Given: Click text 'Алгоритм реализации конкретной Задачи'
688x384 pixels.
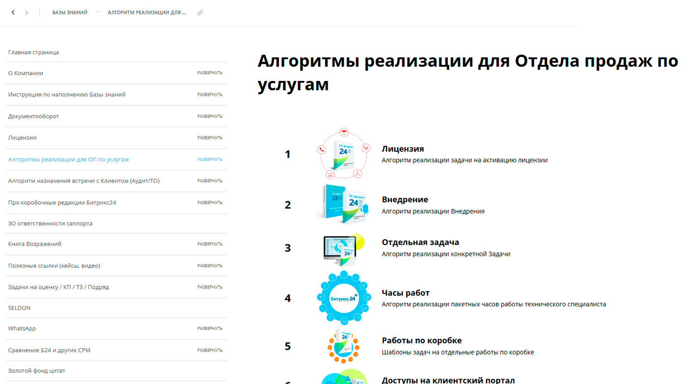Looking at the screenshot, I should (446, 254).
